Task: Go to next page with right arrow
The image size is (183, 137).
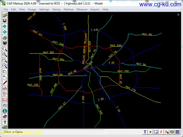Action: (x=5, y=26)
